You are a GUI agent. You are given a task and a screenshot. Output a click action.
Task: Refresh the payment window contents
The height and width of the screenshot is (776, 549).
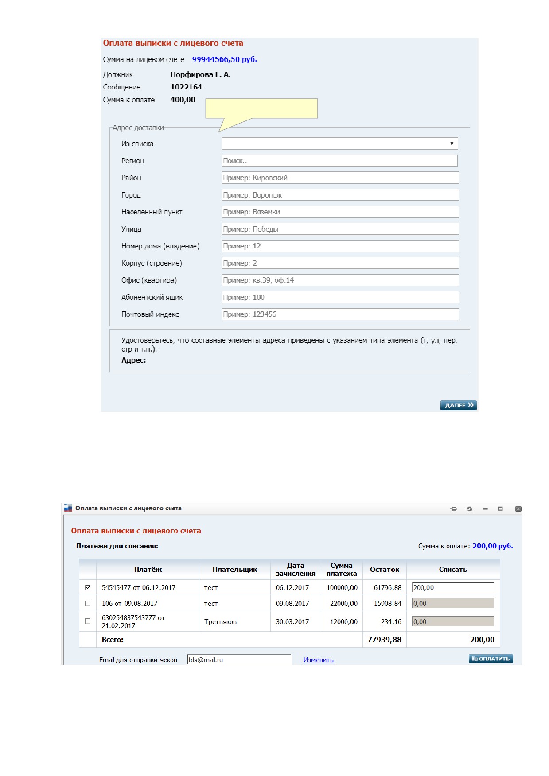[469, 509]
